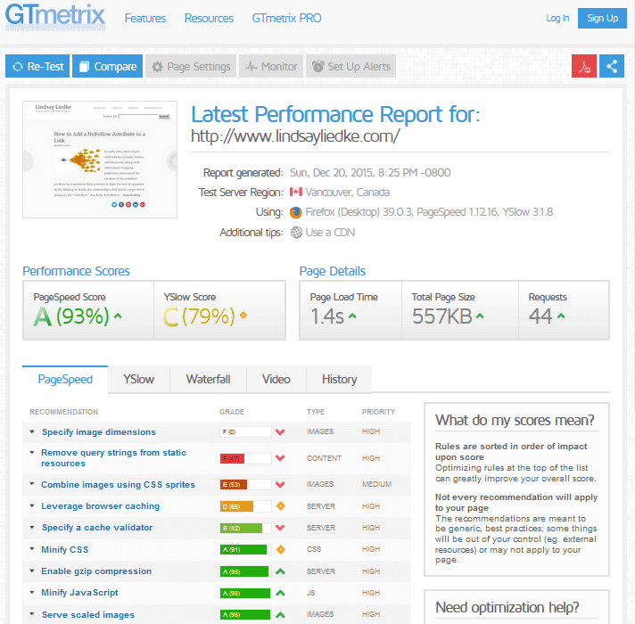Open the Video tab
The height and width of the screenshot is (624, 635).
pos(276,379)
